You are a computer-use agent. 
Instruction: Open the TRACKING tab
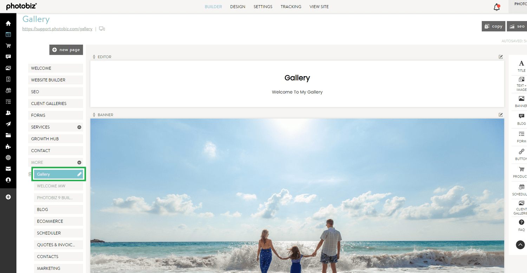[291, 6]
